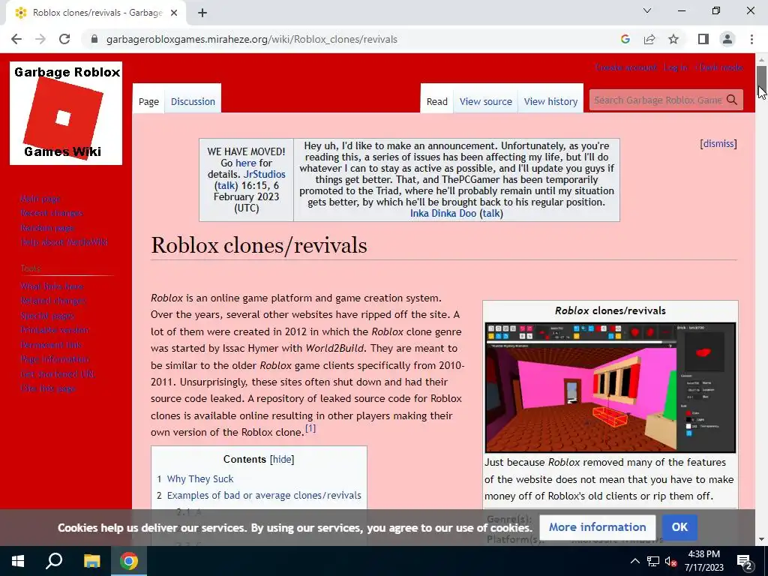This screenshot has height=576, width=768.
Task: Open the View source tab
Action: 485,101
